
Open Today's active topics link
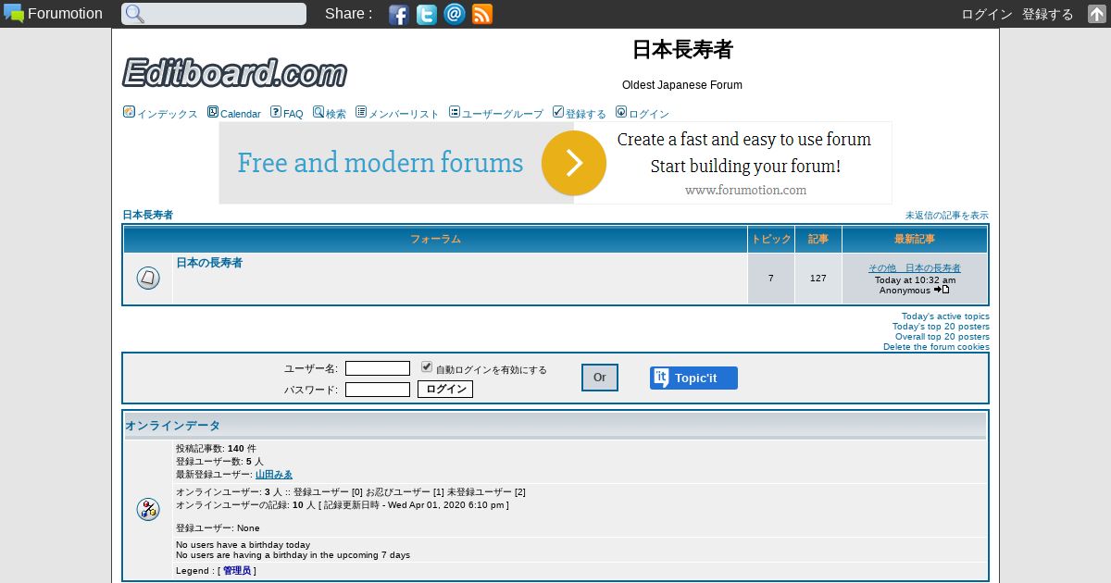(945, 316)
